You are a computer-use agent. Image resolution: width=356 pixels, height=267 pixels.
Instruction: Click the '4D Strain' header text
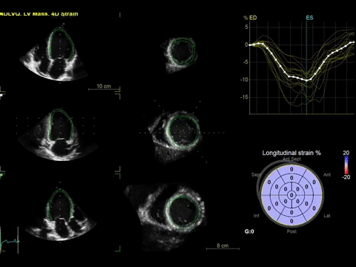pyautogui.click(x=65, y=14)
